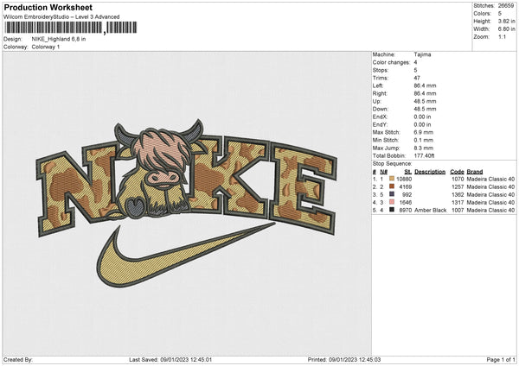Select the Height value 3.82 in
This screenshot has height=366, width=519.
506,21
